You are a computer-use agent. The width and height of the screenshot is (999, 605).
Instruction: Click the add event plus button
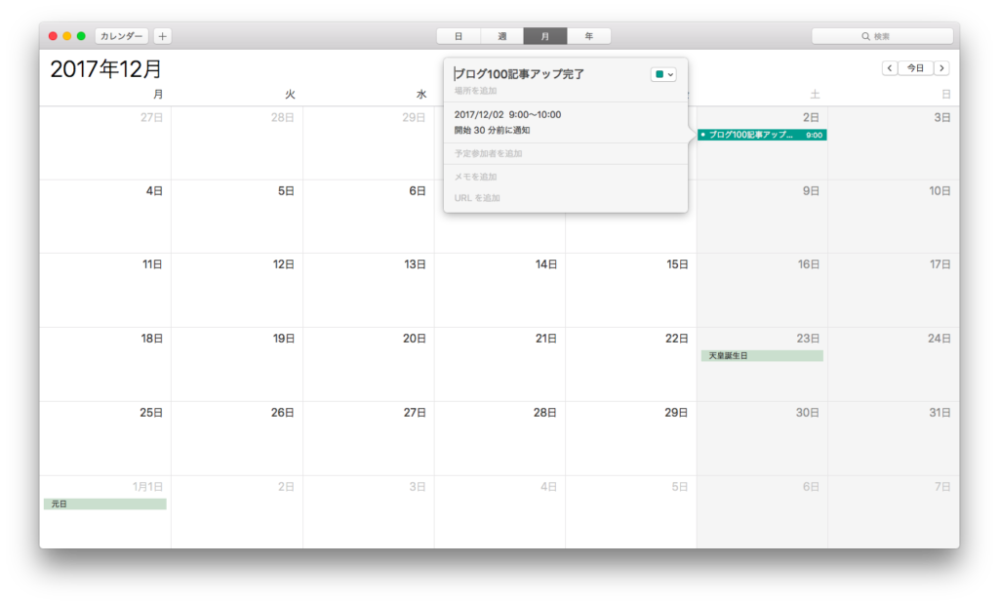pos(163,36)
